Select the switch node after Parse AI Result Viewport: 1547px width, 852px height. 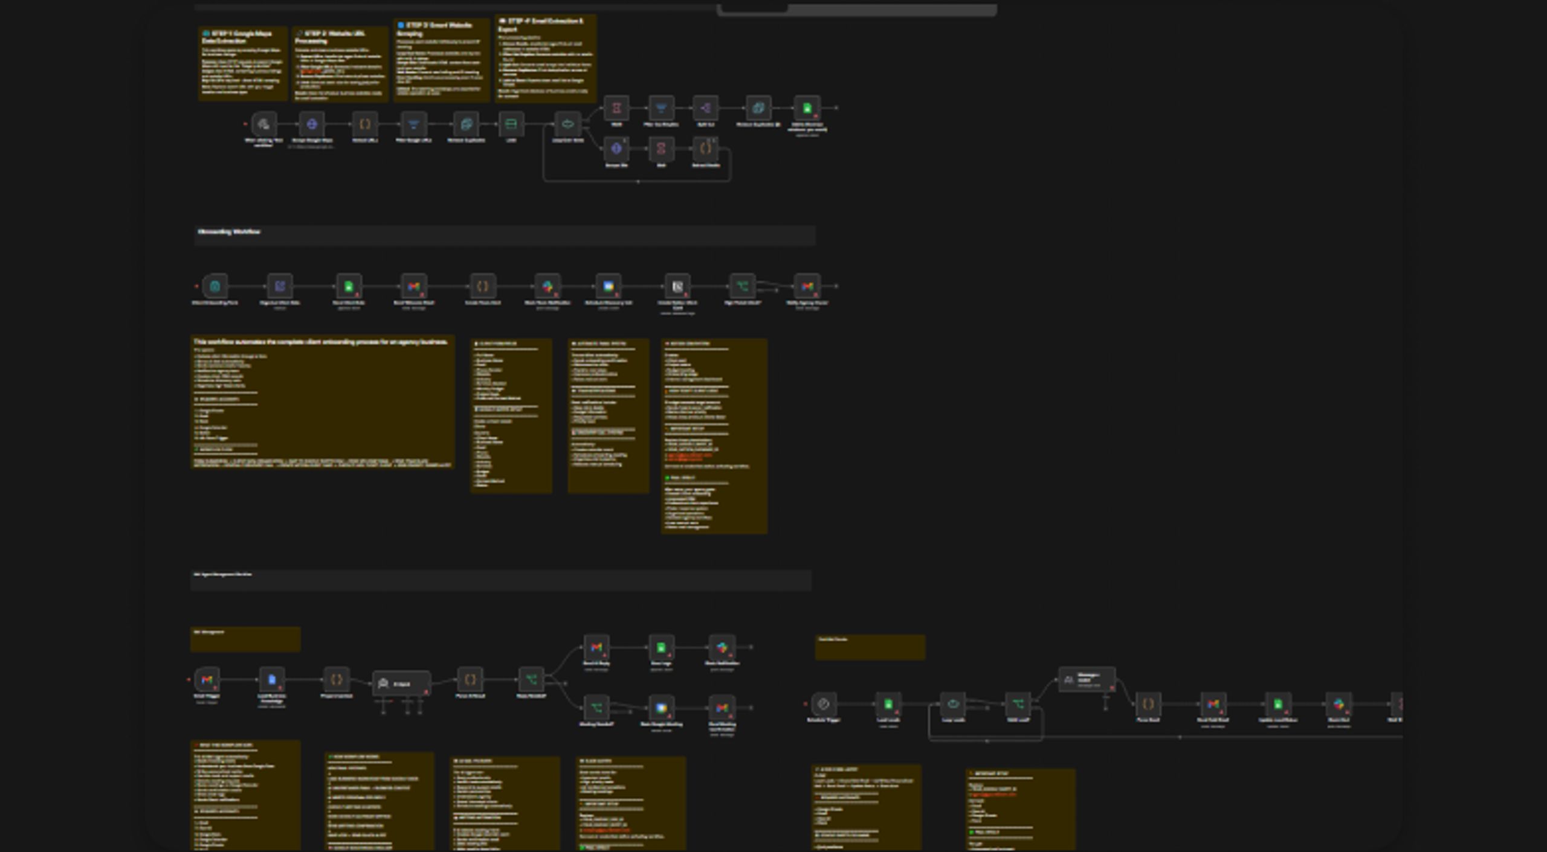tap(531, 680)
